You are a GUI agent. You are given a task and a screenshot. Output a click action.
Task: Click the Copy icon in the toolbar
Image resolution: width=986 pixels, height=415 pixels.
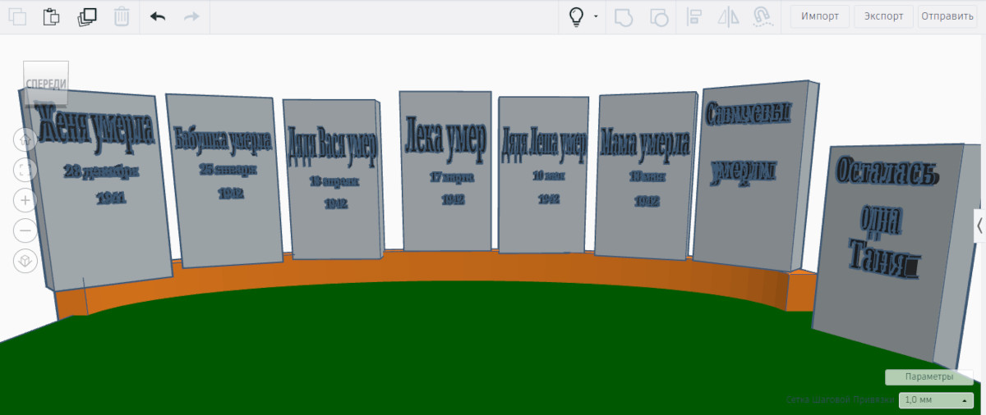point(17,16)
